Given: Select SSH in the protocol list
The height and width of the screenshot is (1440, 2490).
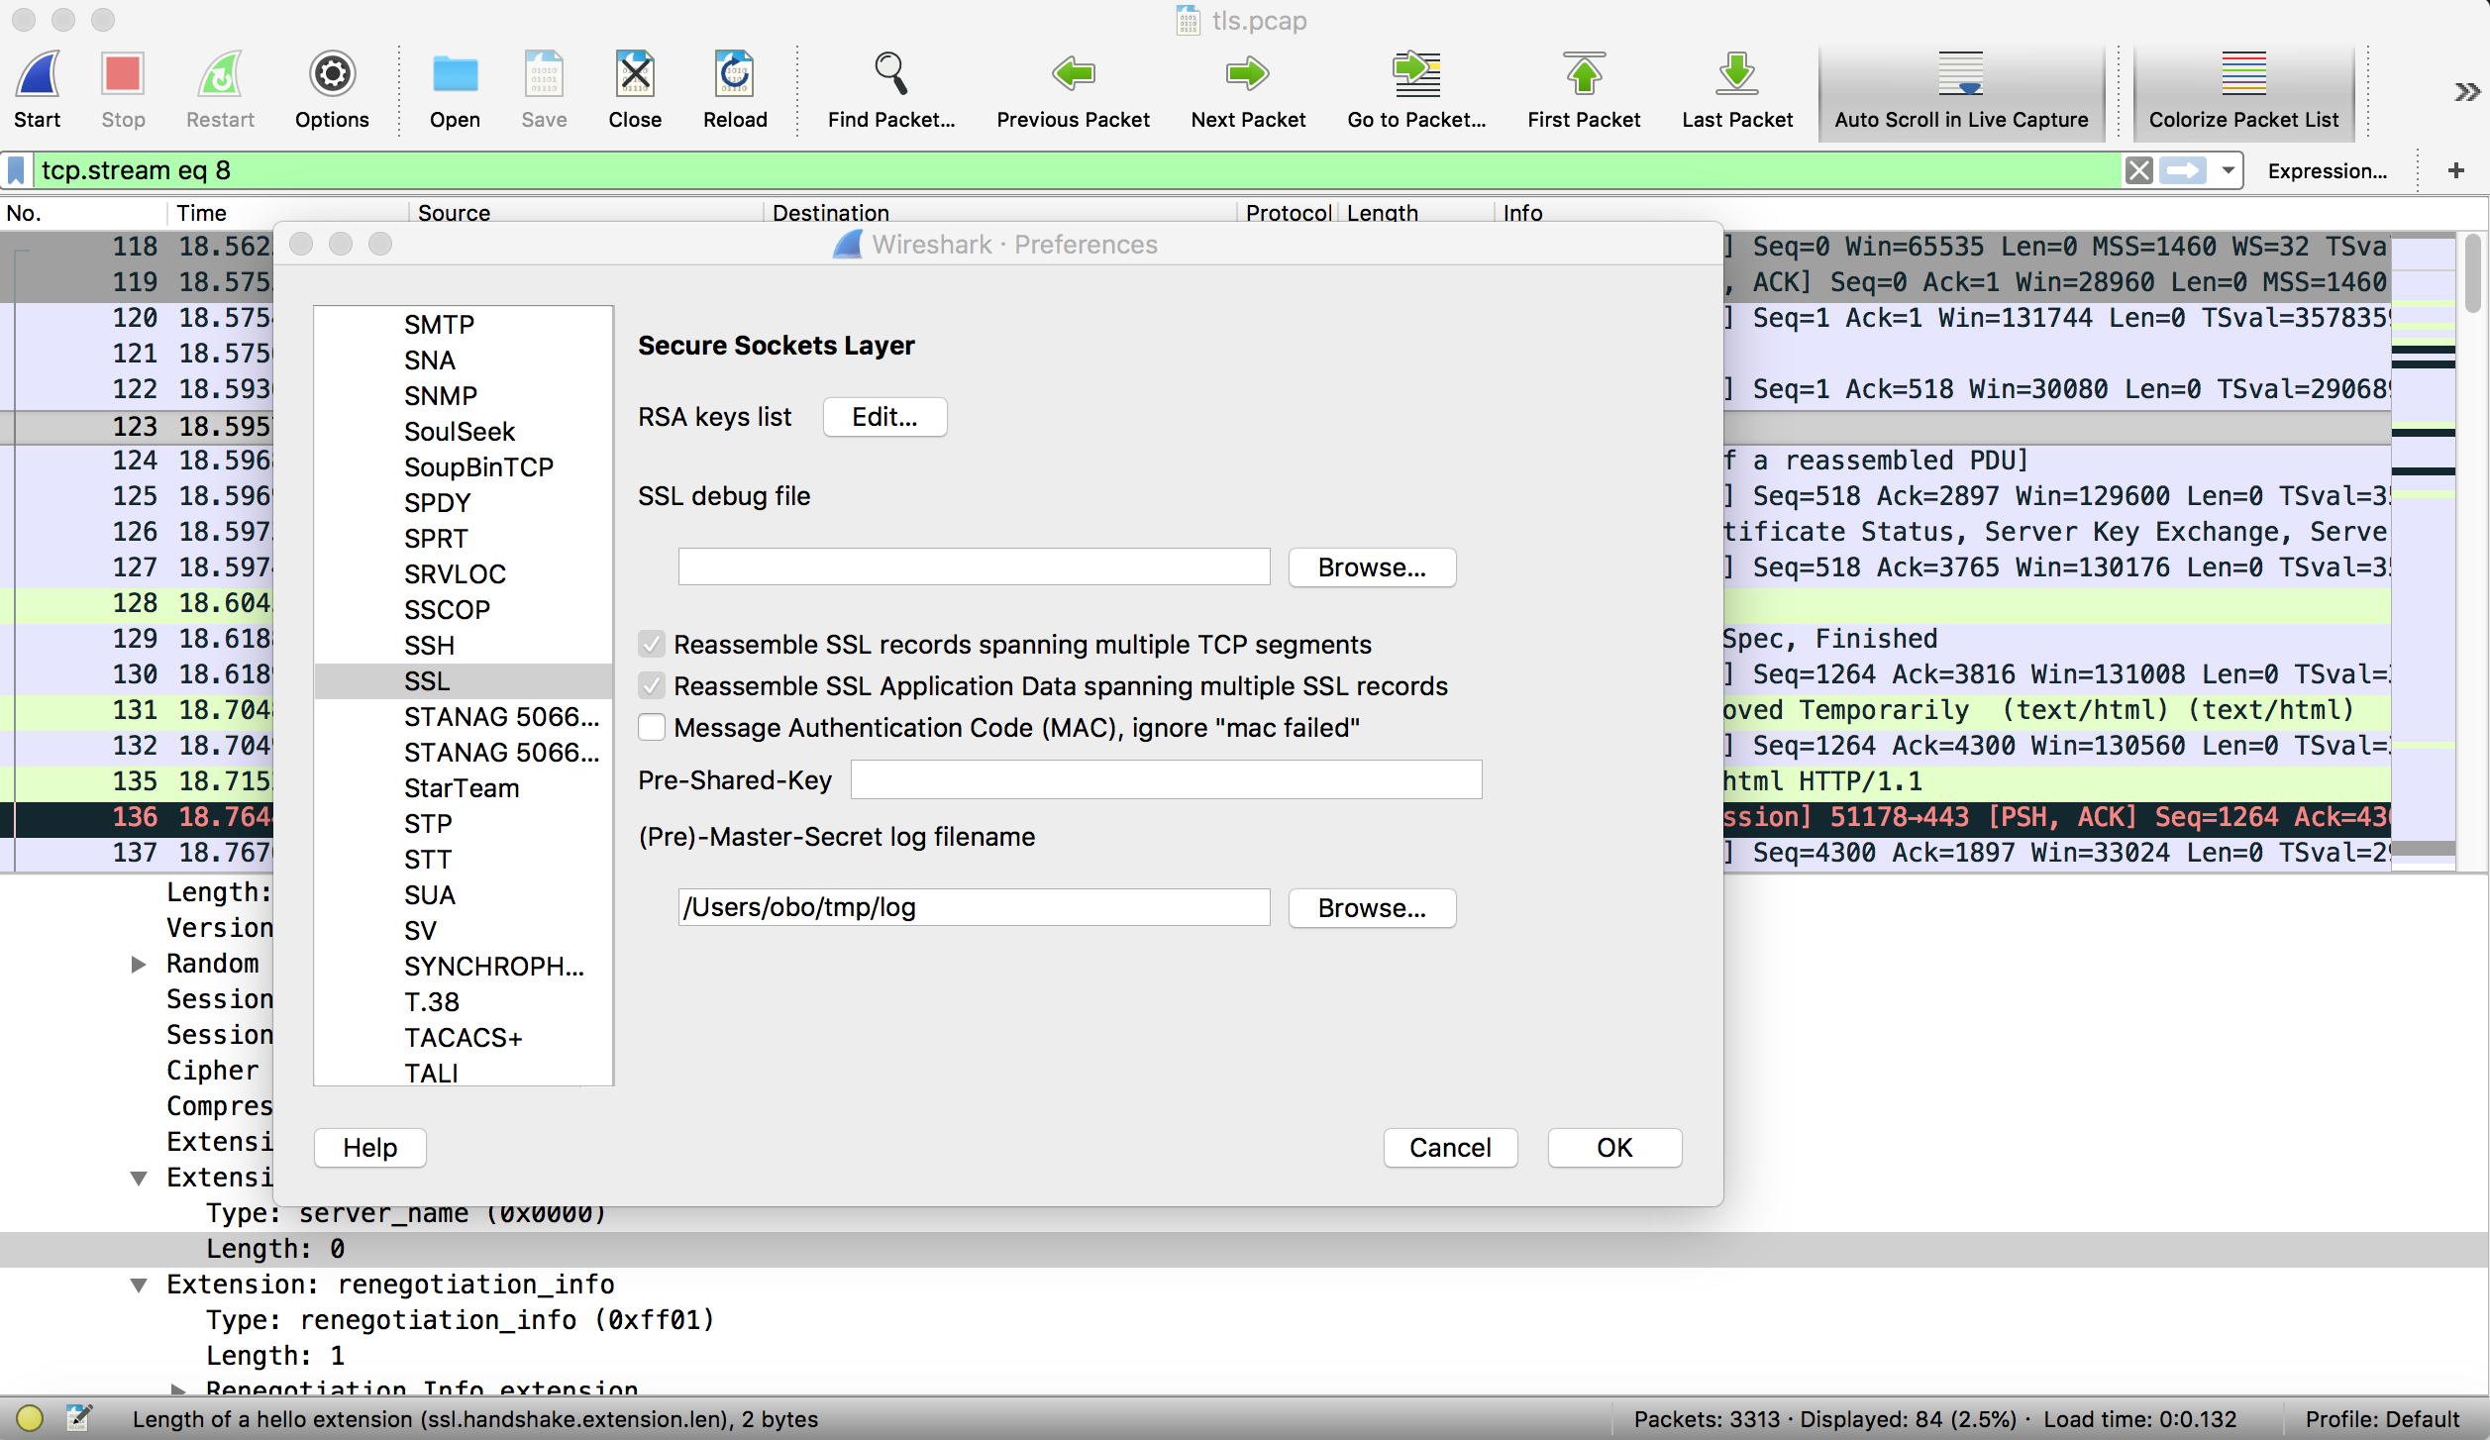Looking at the screenshot, I should point(463,646).
